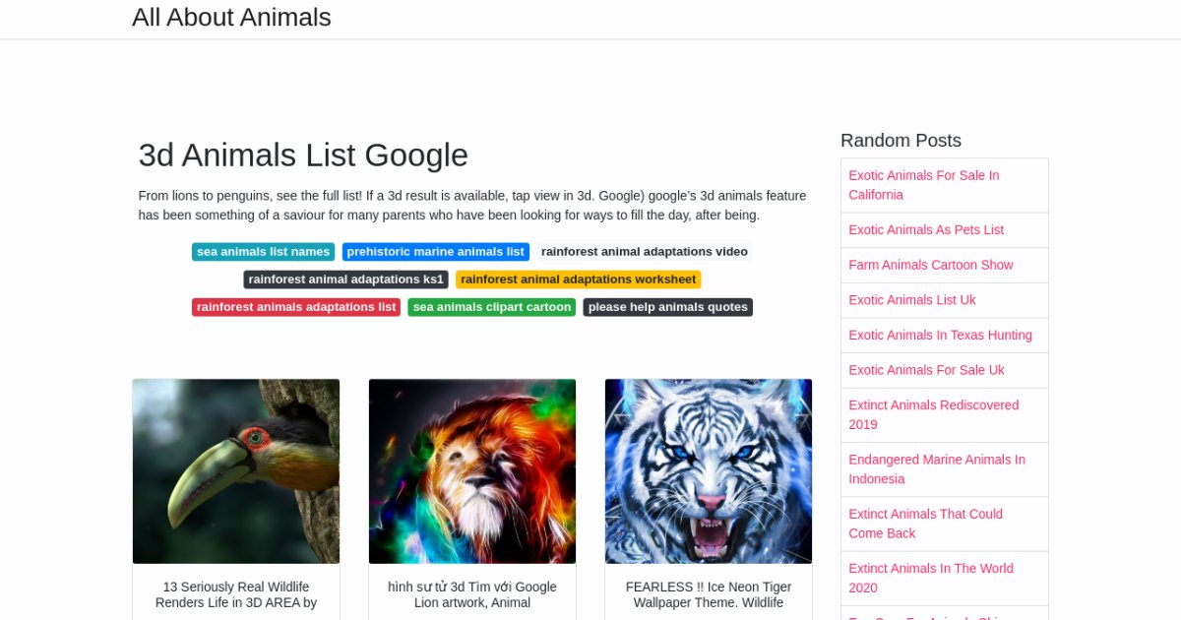Click the All About Animals site title
This screenshot has width=1181, height=620.
pyautogui.click(x=231, y=18)
